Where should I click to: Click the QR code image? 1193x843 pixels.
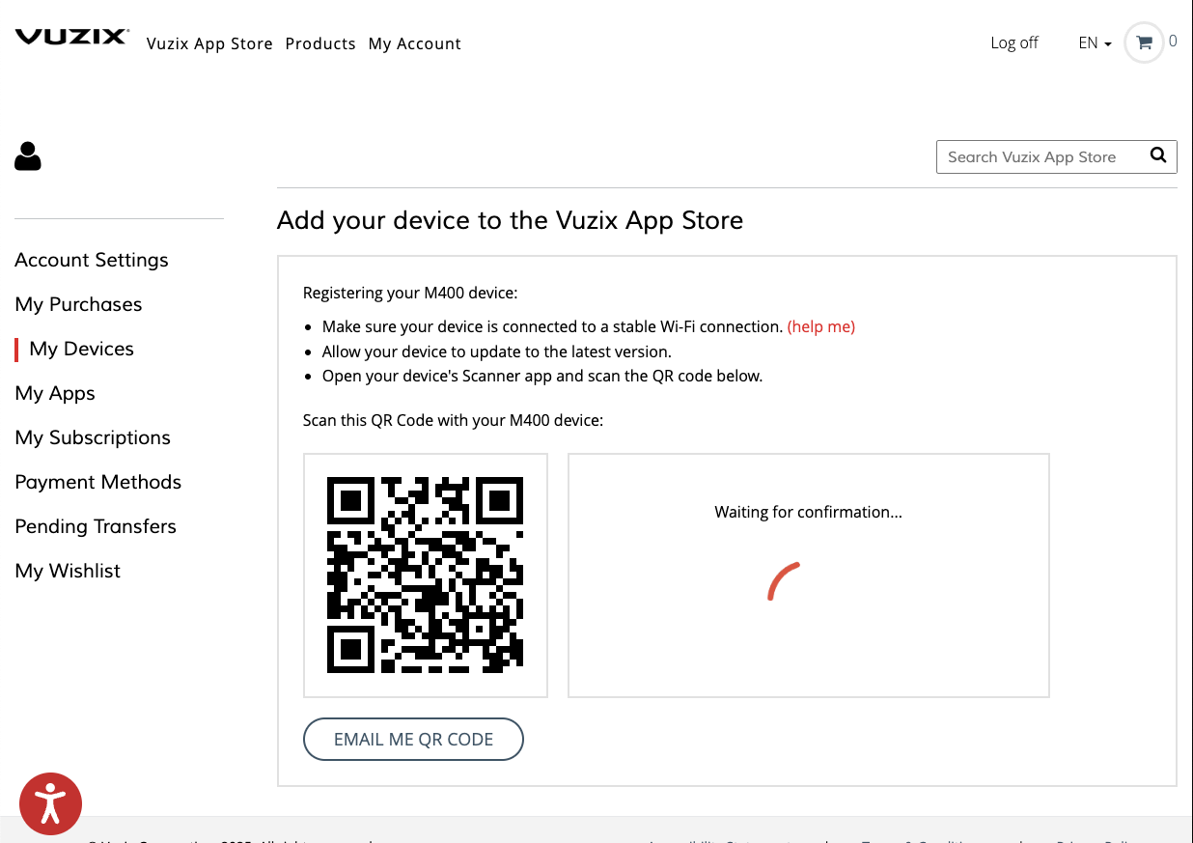[425, 575]
